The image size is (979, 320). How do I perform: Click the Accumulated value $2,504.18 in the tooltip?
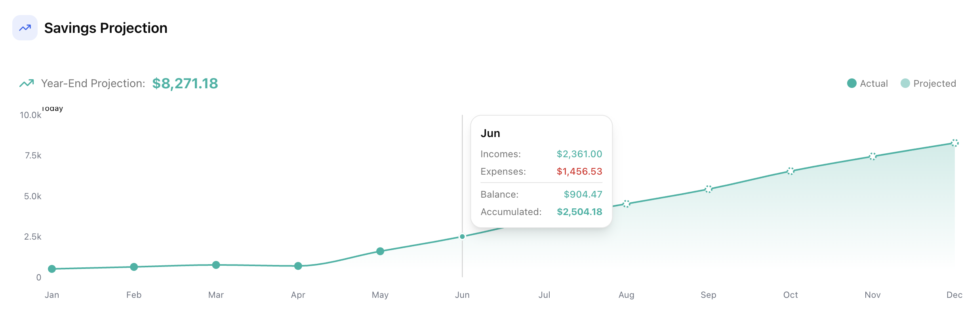coord(579,212)
